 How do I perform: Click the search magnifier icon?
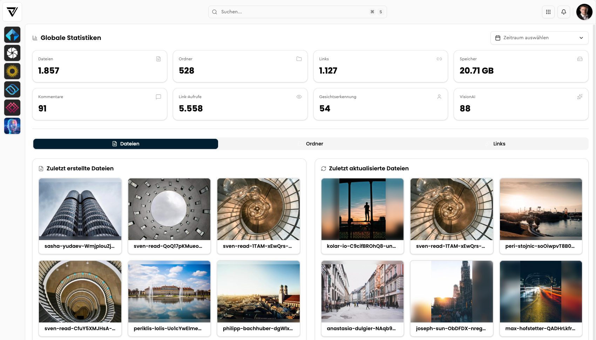click(215, 12)
